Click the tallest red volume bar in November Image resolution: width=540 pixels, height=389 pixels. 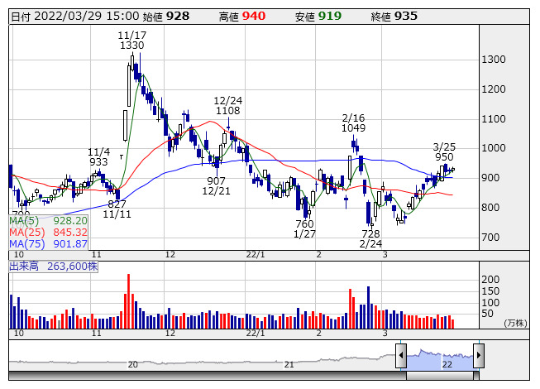click(128, 301)
